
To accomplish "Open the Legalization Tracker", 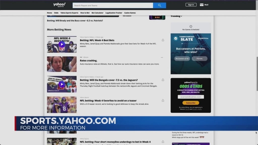I will (114, 13).
